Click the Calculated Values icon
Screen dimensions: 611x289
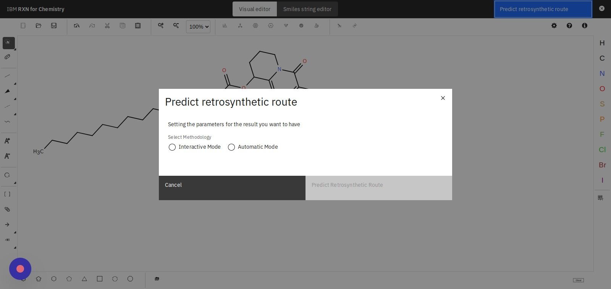tap(317, 26)
